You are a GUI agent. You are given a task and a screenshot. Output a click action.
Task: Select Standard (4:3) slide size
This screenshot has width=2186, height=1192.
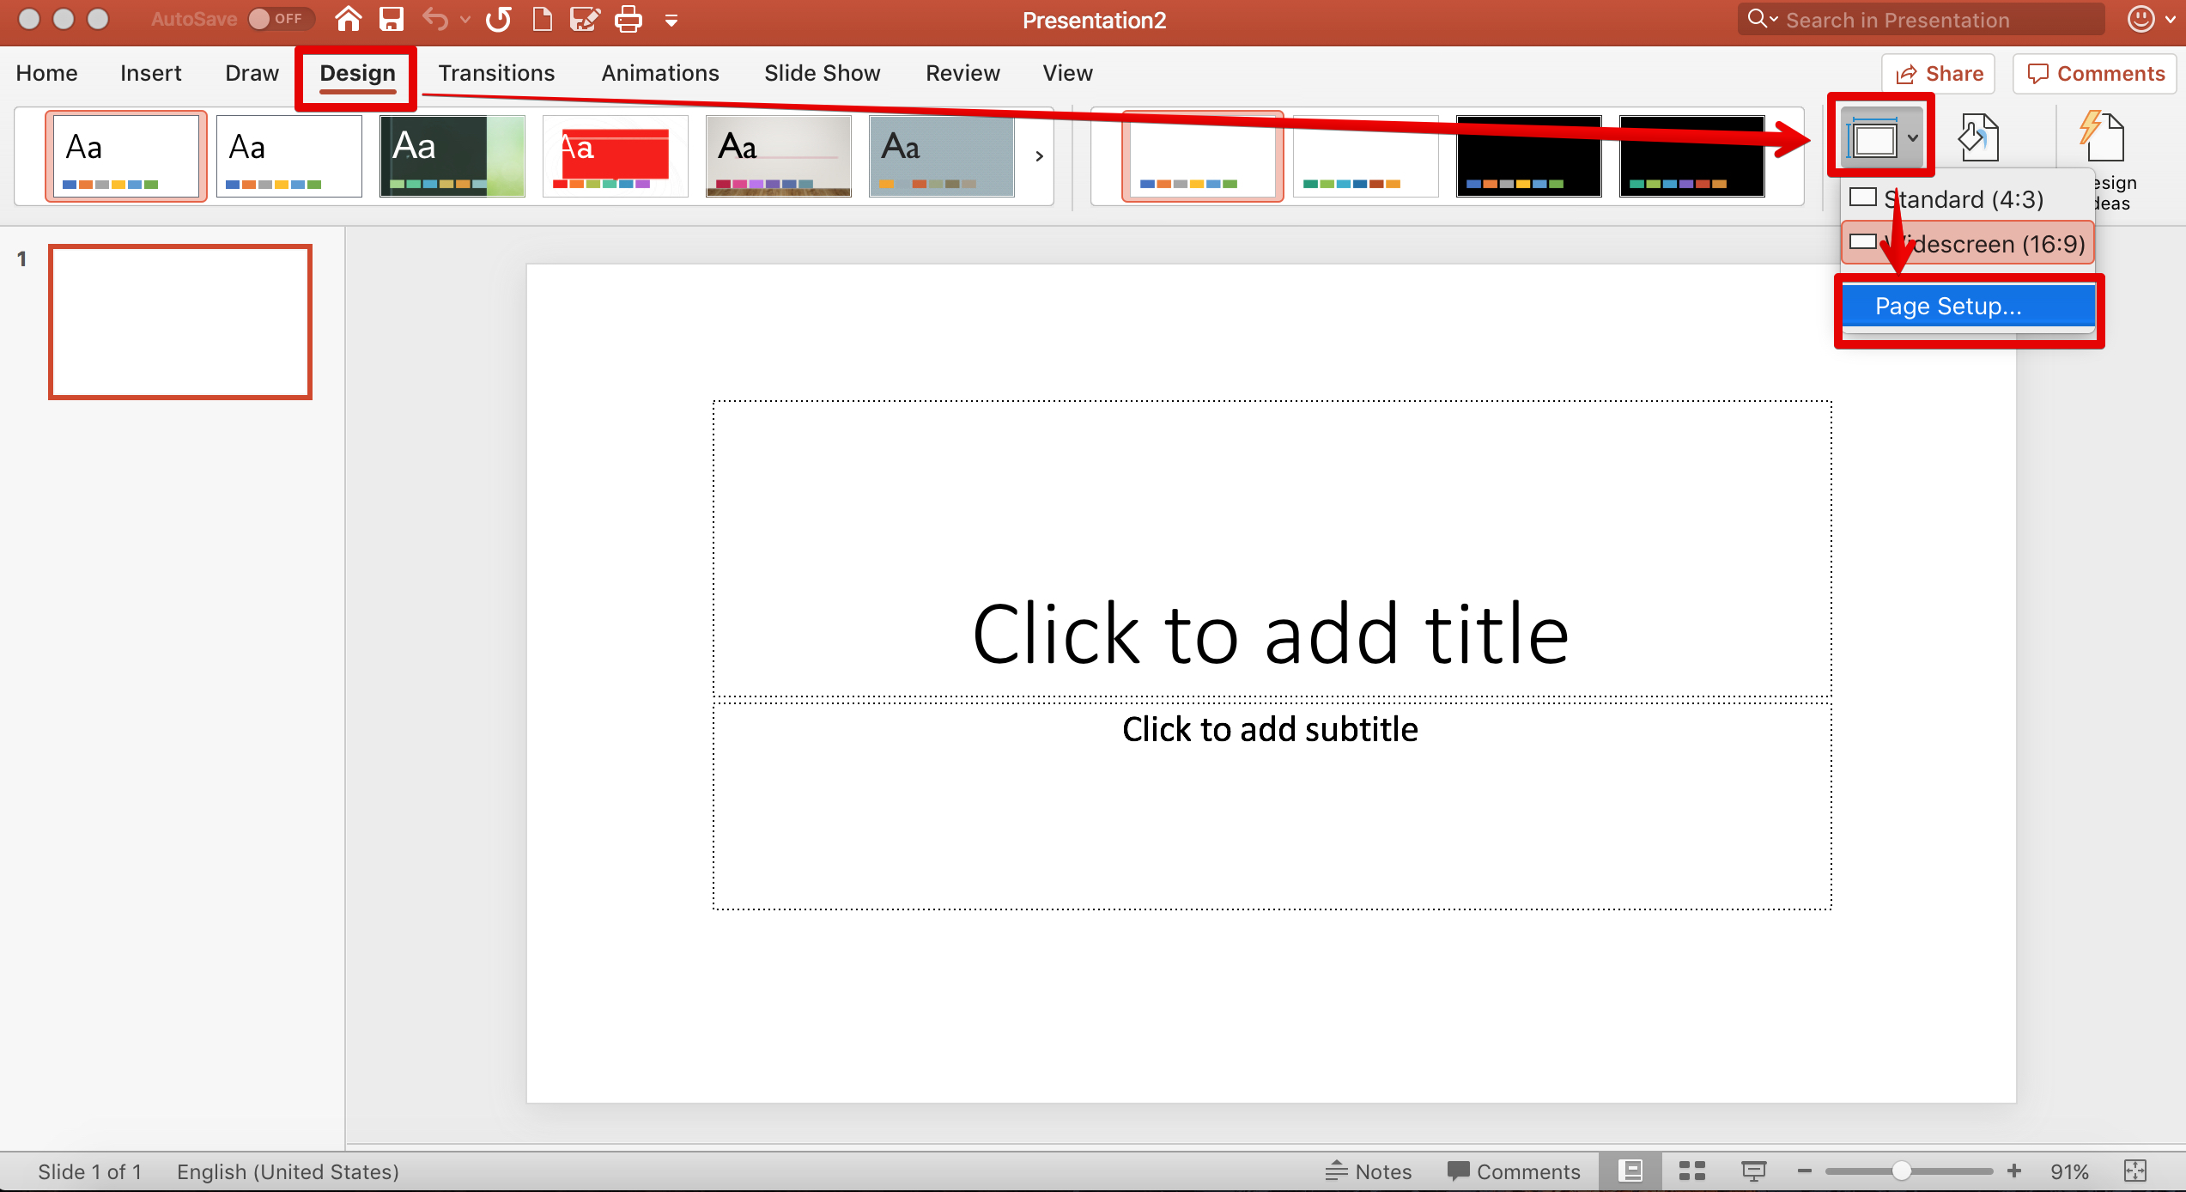coord(1962,199)
